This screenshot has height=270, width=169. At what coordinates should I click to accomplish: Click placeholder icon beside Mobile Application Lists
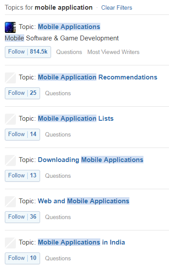11,119
